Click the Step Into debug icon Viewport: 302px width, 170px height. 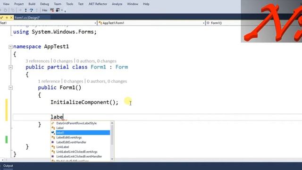(26, 10)
